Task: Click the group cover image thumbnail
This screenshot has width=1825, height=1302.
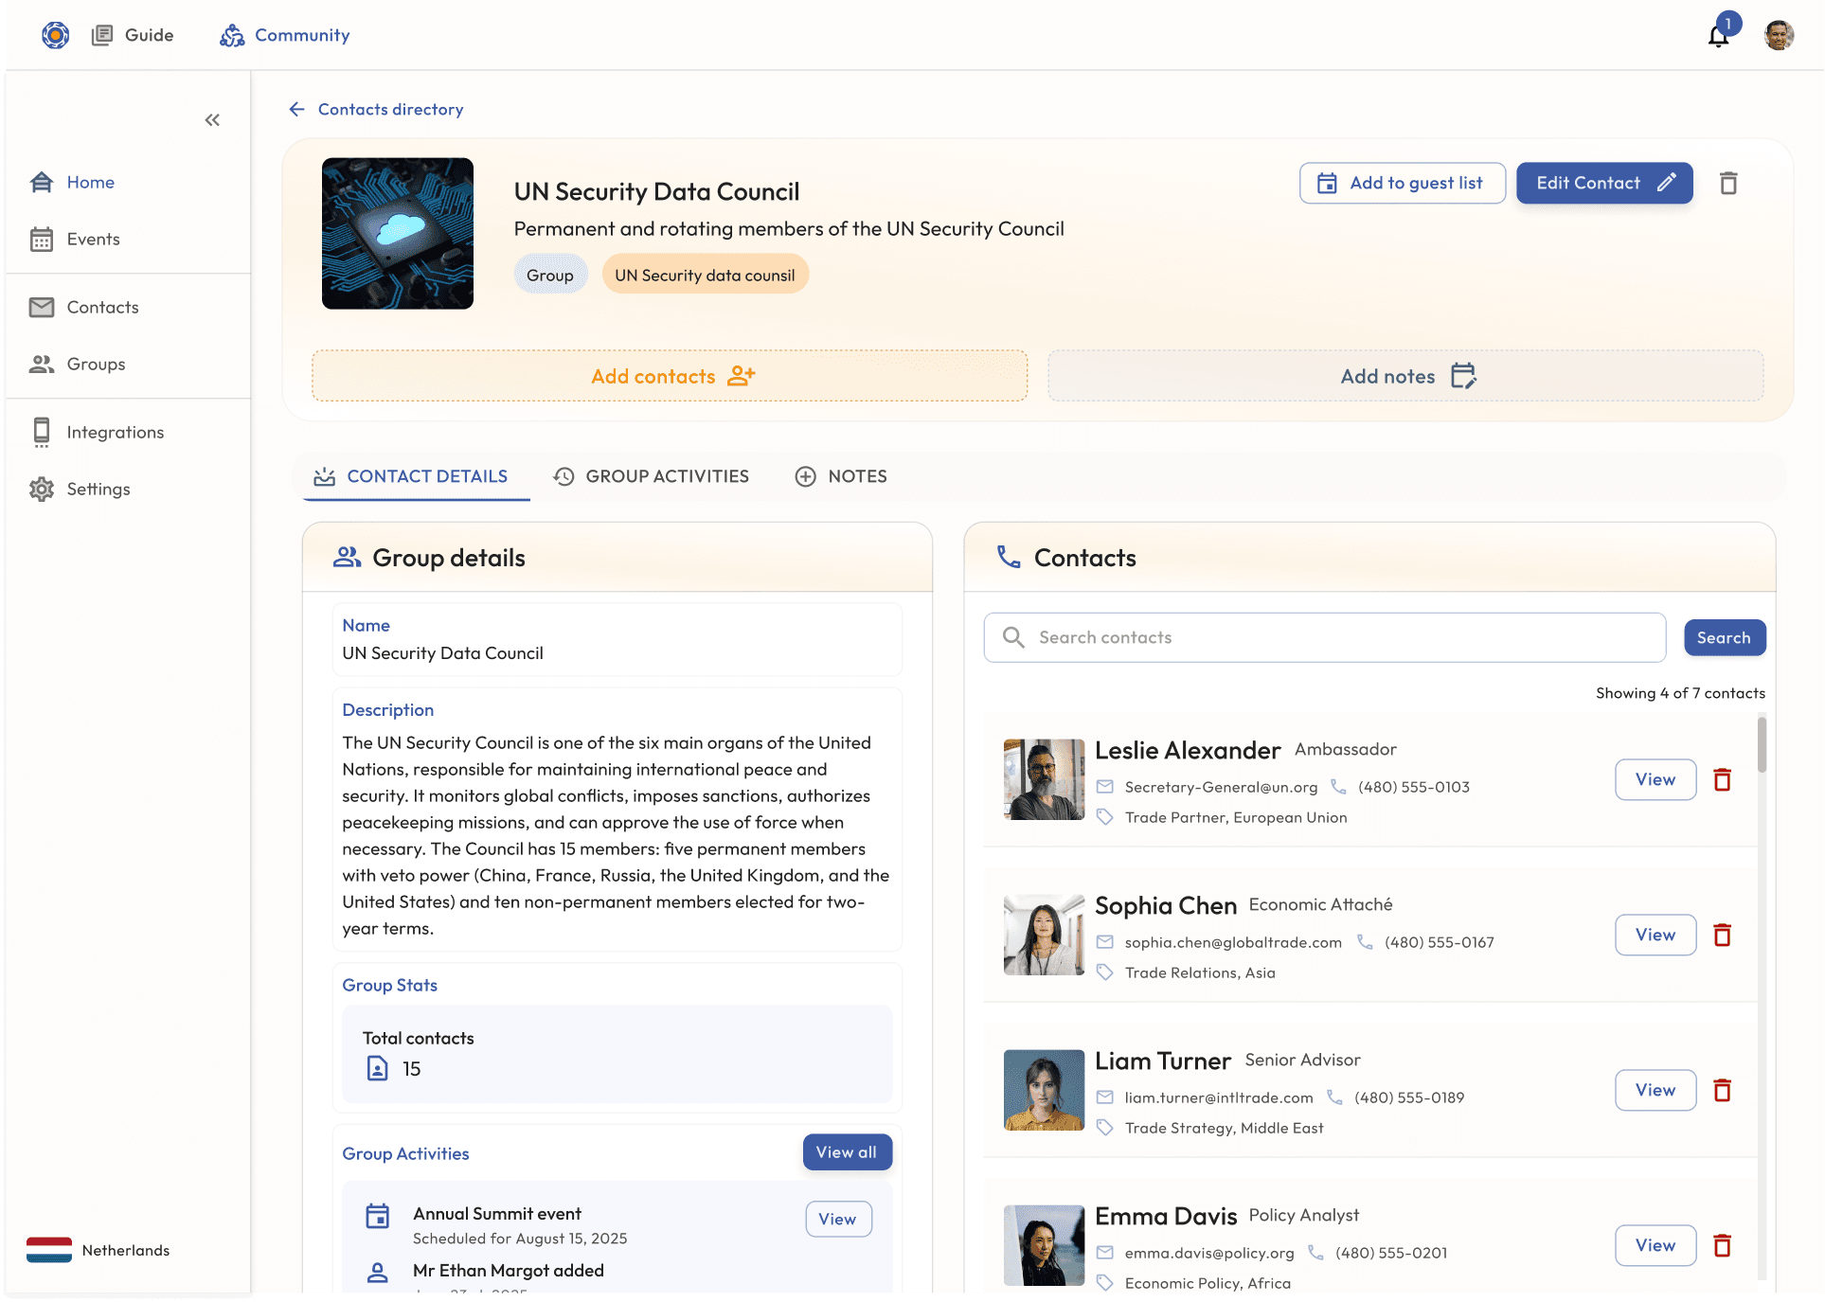Action: pos(398,233)
